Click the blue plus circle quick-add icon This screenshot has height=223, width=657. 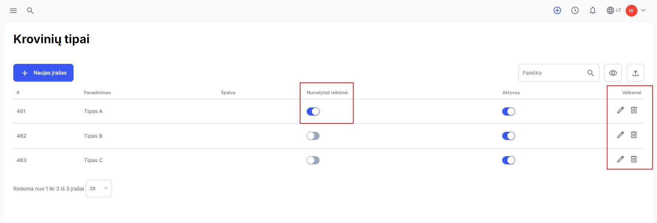(557, 10)
